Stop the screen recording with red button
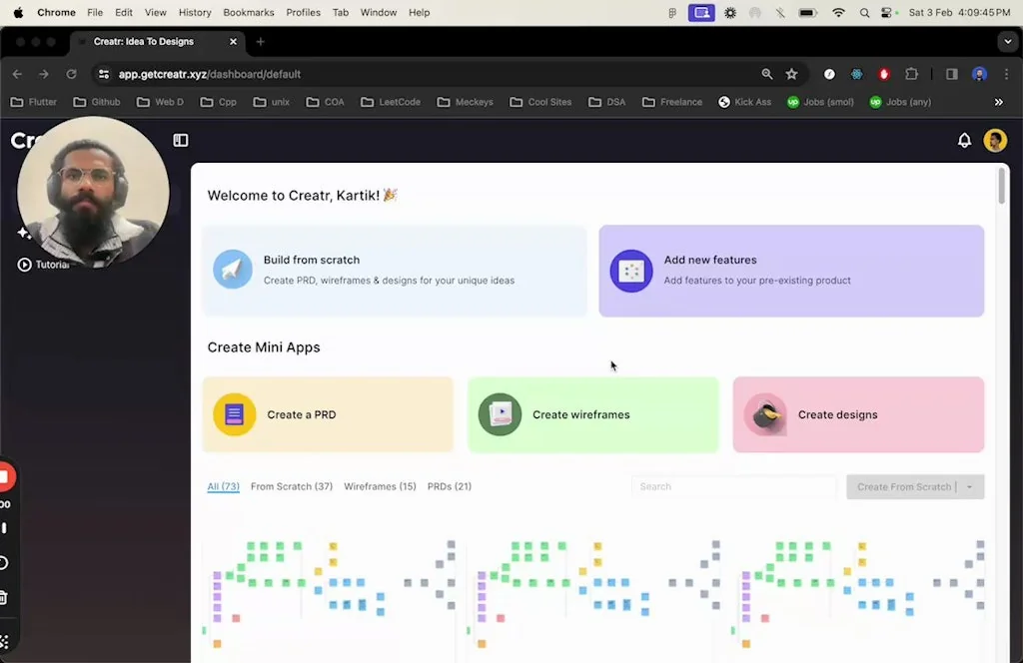1023x663 pixels. click(4, 477)
